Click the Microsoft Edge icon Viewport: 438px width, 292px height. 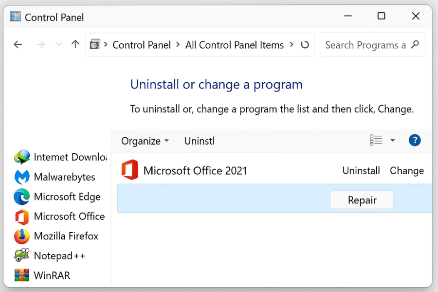pyautogui.click(x=22, y=197)
